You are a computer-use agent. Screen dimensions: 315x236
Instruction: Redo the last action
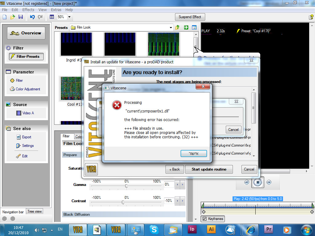pos(40,17)
